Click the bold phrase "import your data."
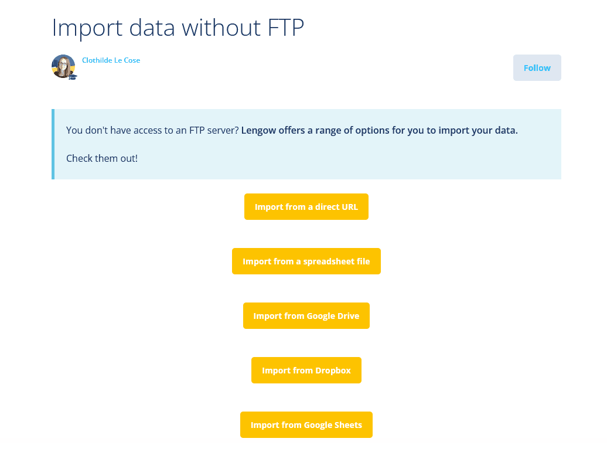This screenshot has height=452, width=607. [x=479, y=130]
